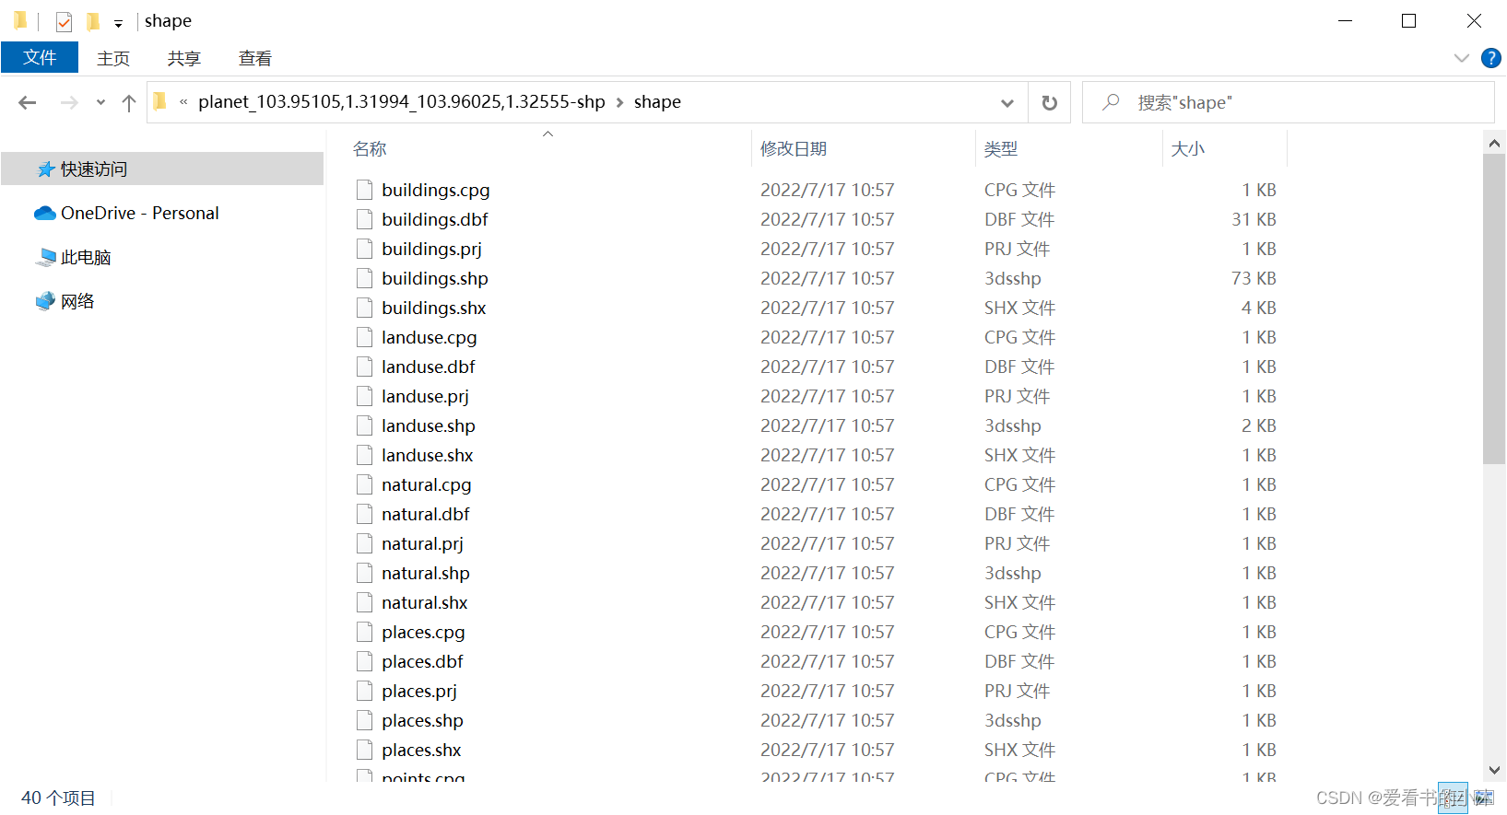Viewport: 1507px width, 815px height.
Task: Select 网络 in the navigation pane
Action: [77, 301]
